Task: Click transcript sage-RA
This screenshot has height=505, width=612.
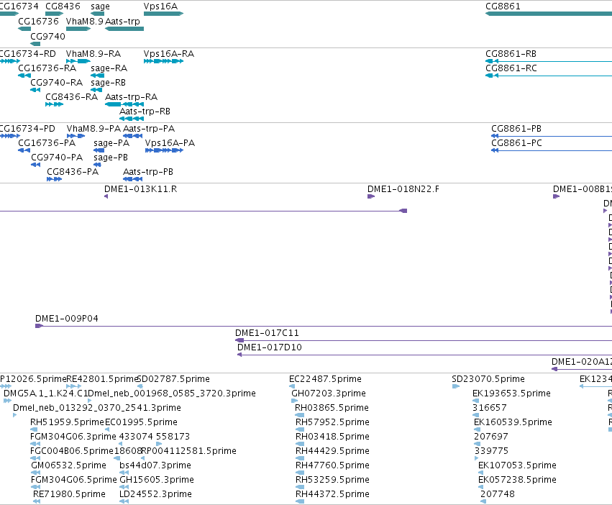Action: pyautogui.click(x=97, y=76)
